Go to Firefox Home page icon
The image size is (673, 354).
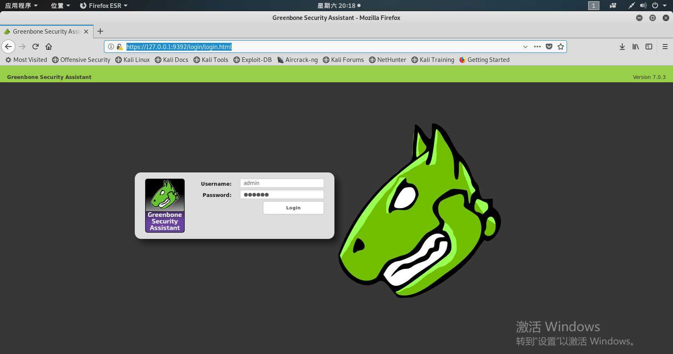coord(49,47)
